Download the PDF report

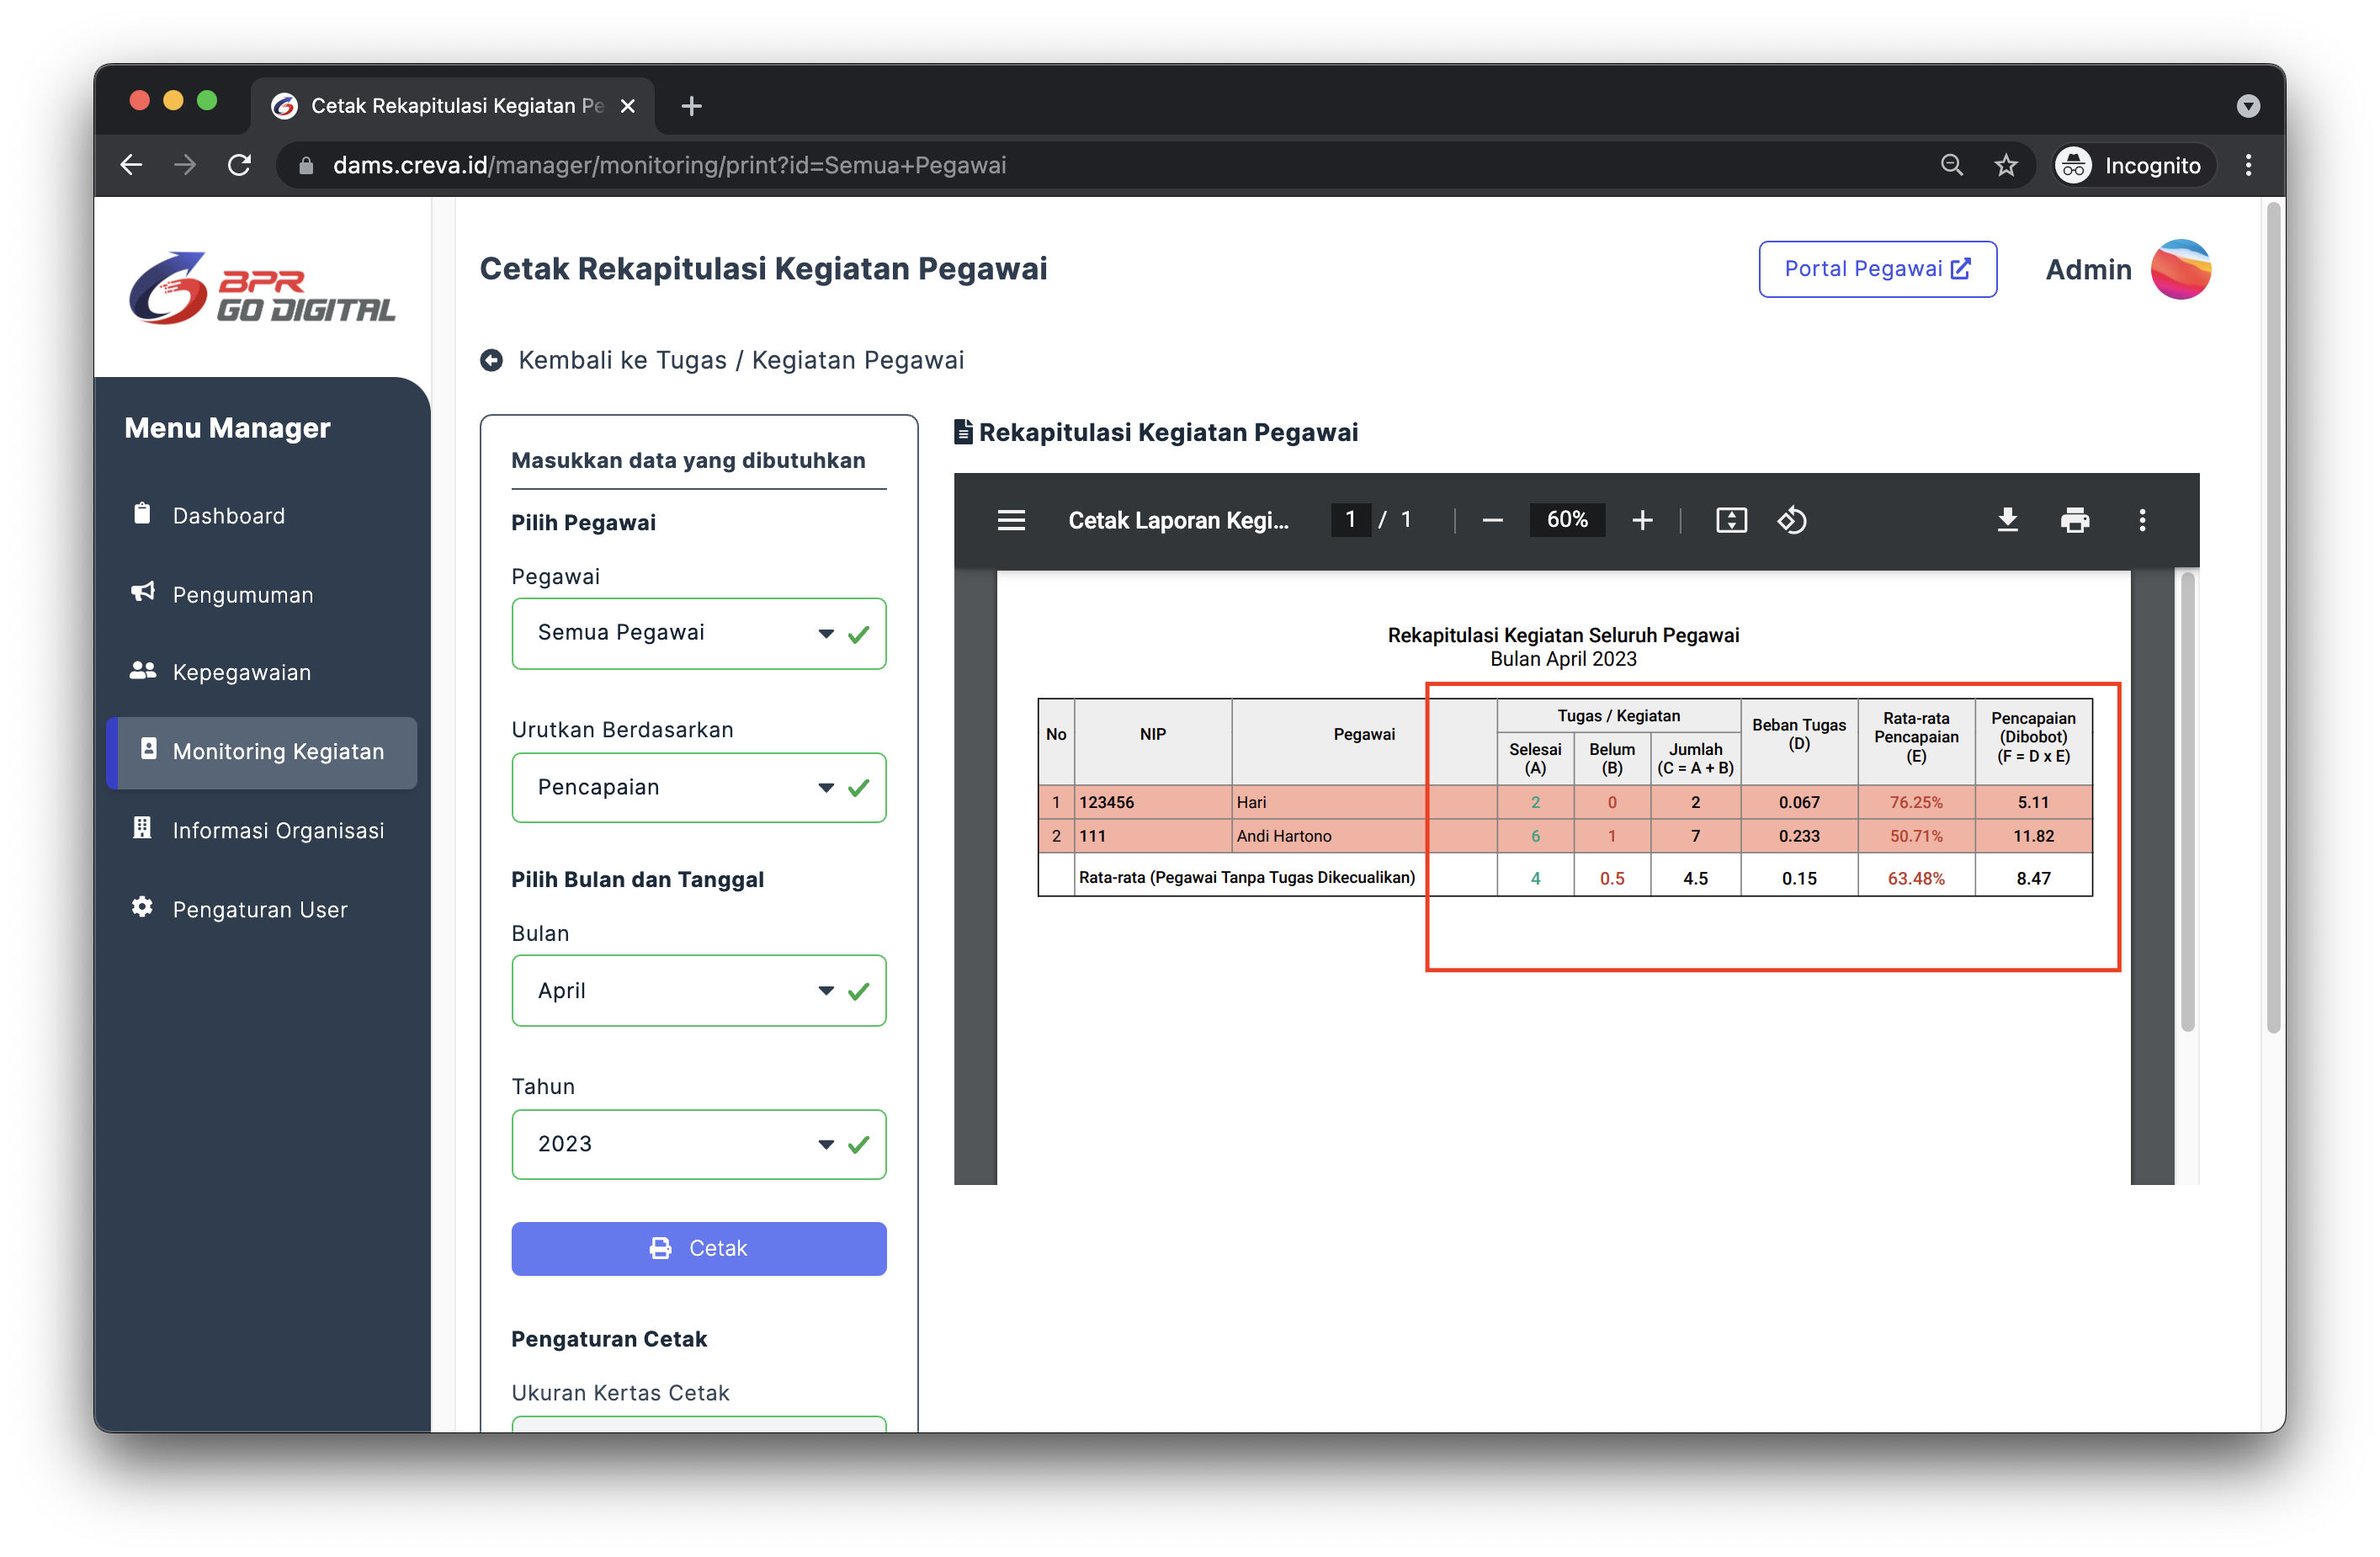point(2007,520)
